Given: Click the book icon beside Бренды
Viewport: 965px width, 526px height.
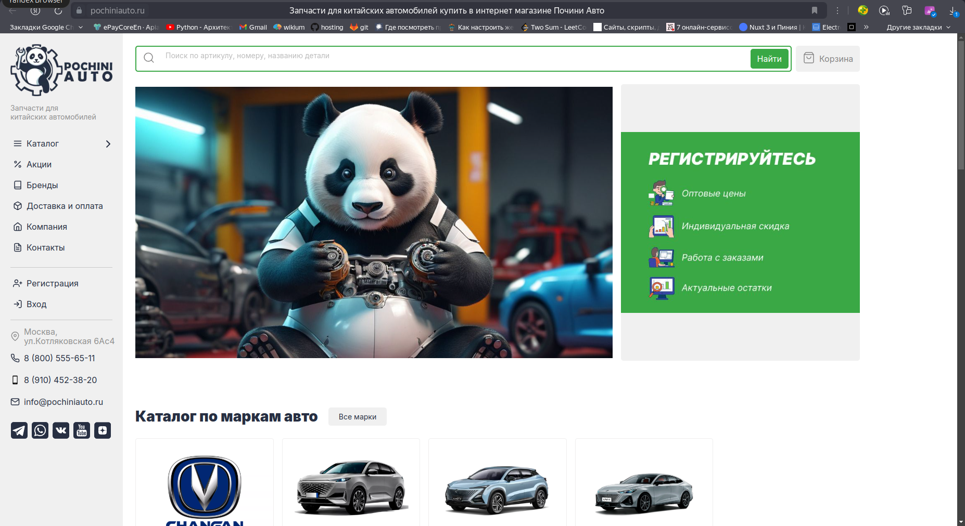Looking at the screenshot, I should coord(18,185).
